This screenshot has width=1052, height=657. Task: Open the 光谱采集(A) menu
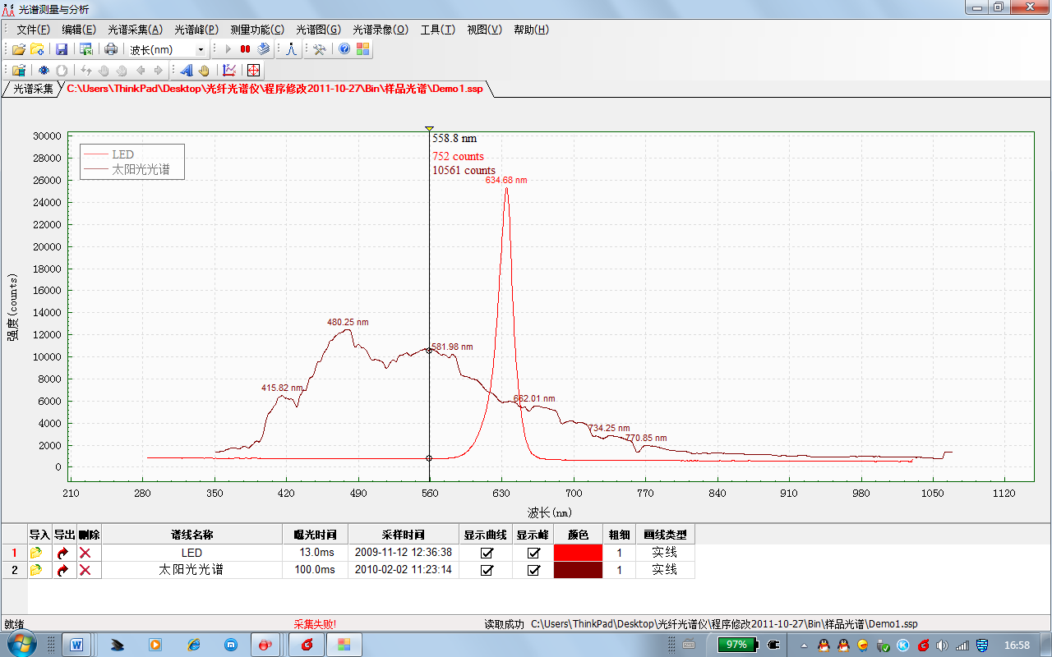tap(135, 30)
